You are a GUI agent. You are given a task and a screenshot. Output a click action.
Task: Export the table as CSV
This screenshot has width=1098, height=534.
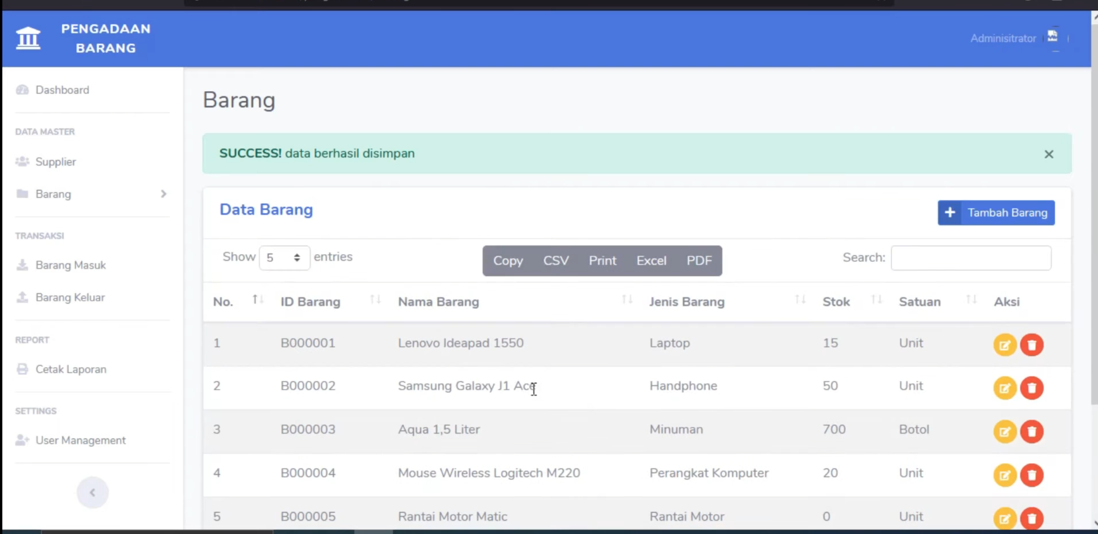(556, 261)
